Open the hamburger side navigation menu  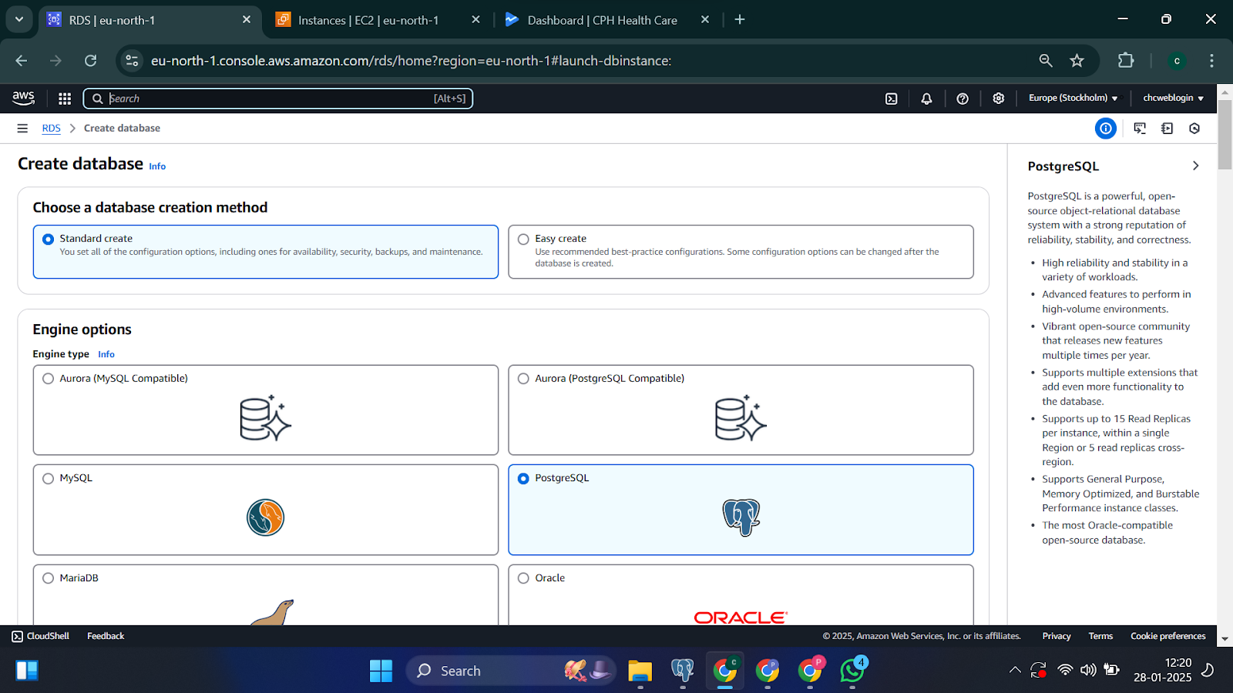click(22, 129)
